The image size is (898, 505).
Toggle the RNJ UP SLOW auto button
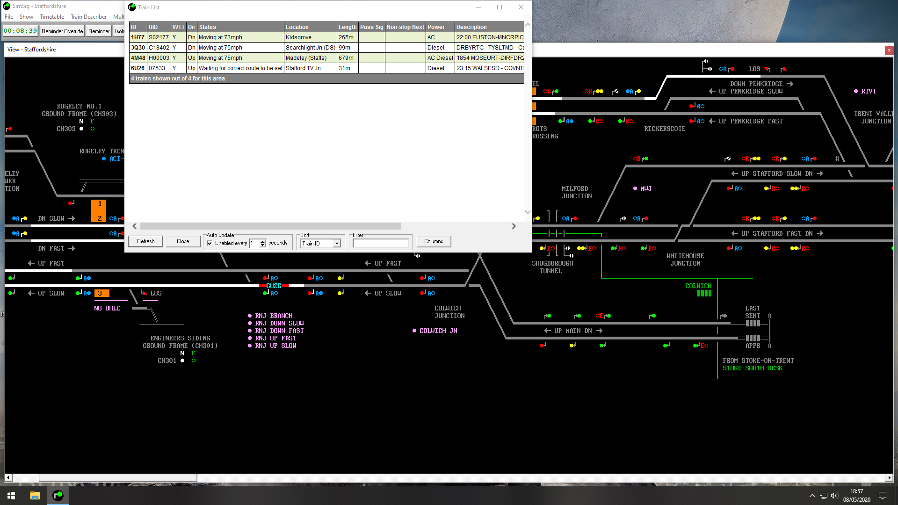(250, 346)
